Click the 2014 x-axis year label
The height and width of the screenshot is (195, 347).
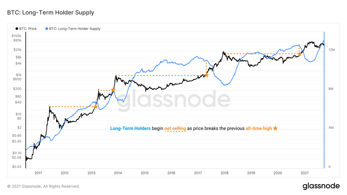click(118, 173)
